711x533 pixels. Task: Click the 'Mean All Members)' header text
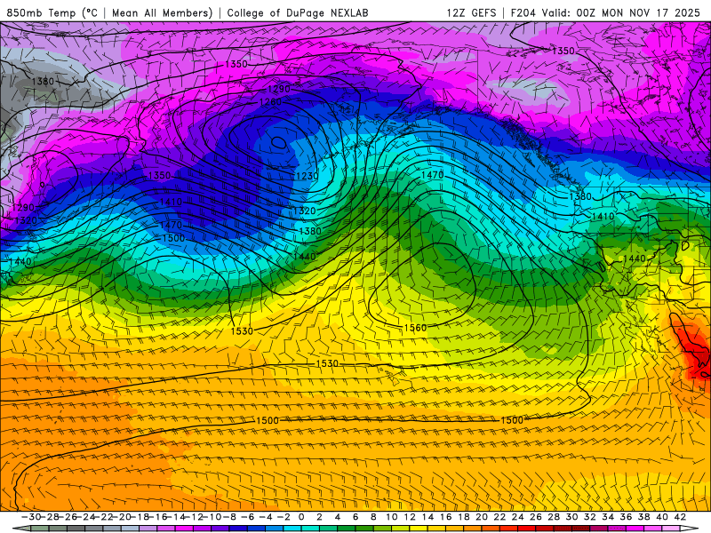[163, 12]
